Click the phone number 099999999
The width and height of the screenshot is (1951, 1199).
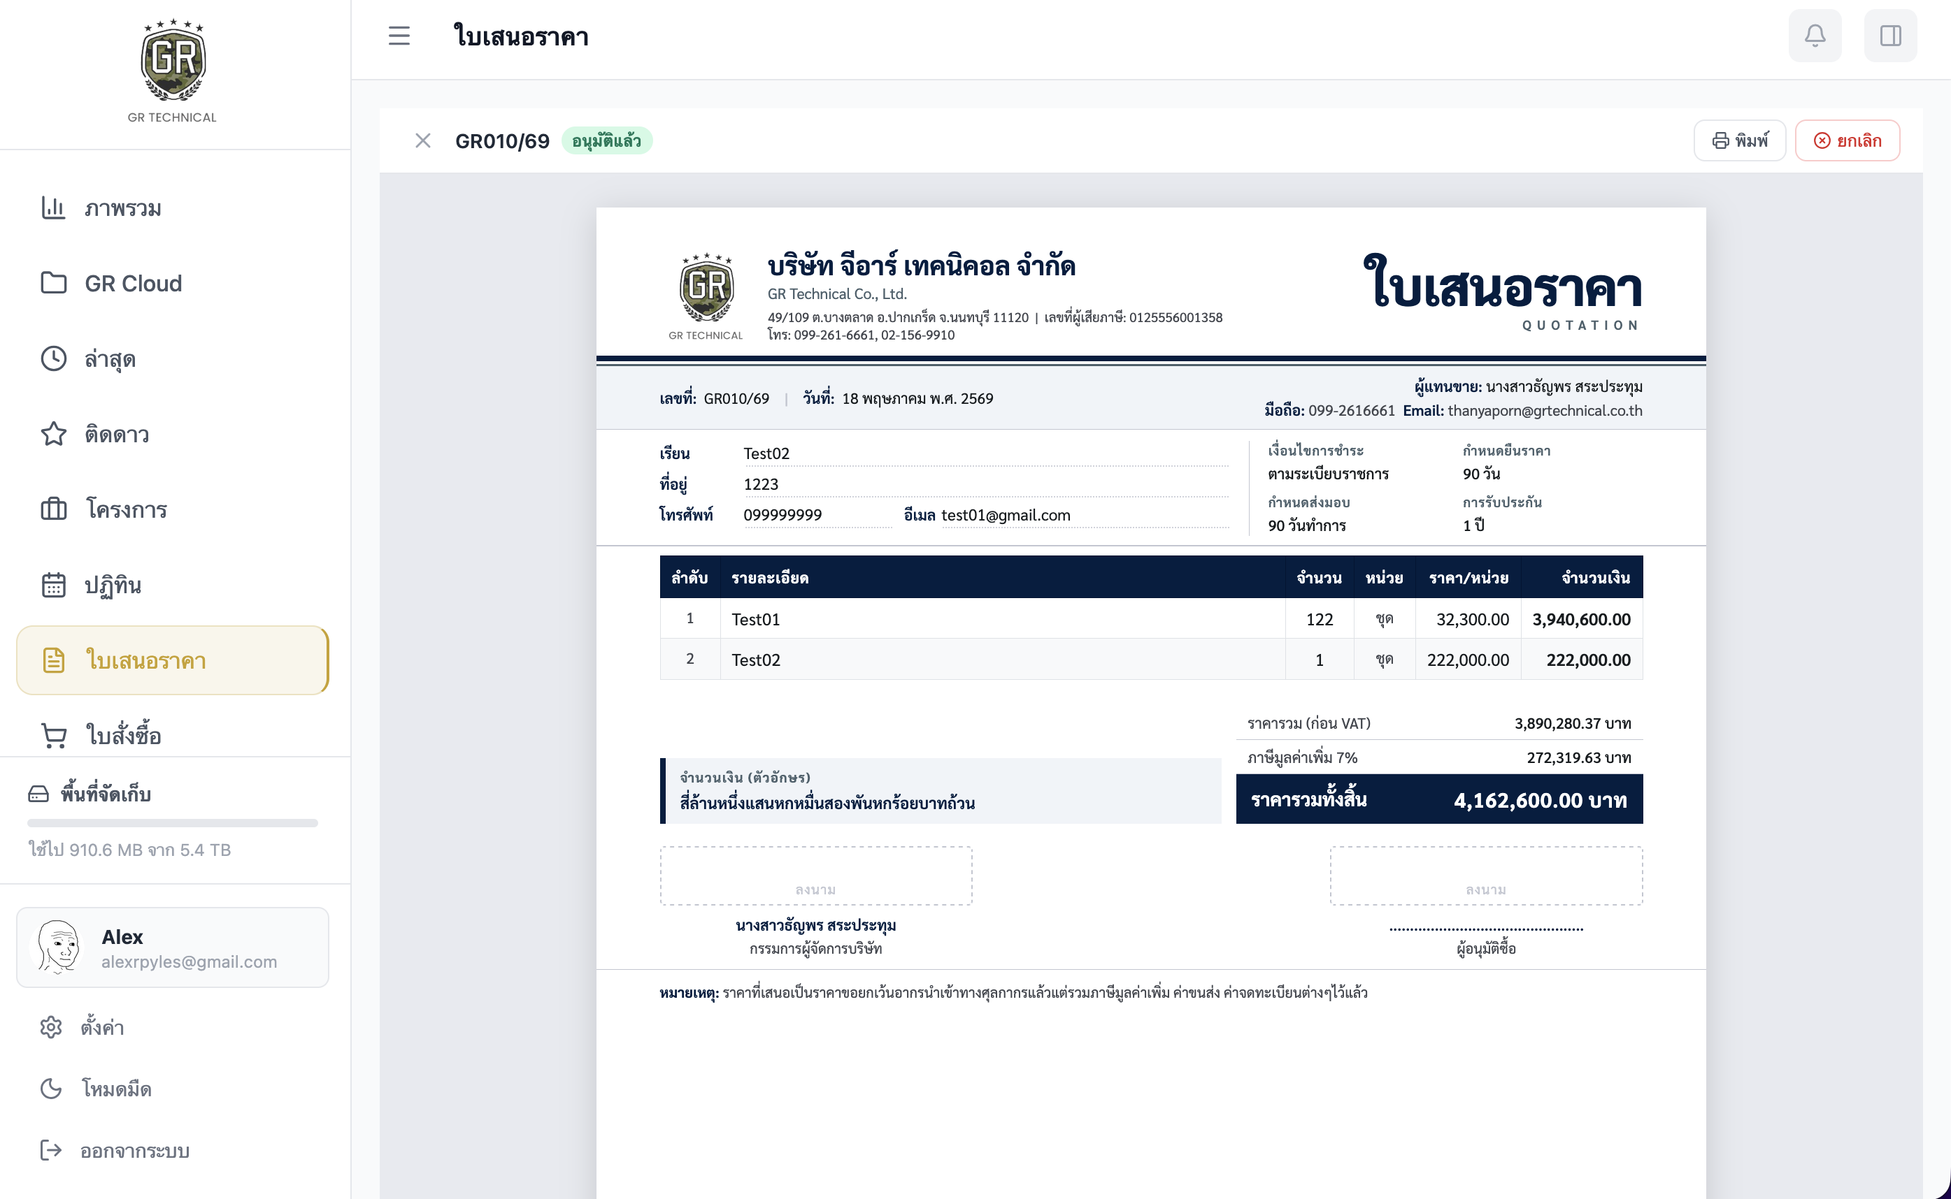point(782,516)
